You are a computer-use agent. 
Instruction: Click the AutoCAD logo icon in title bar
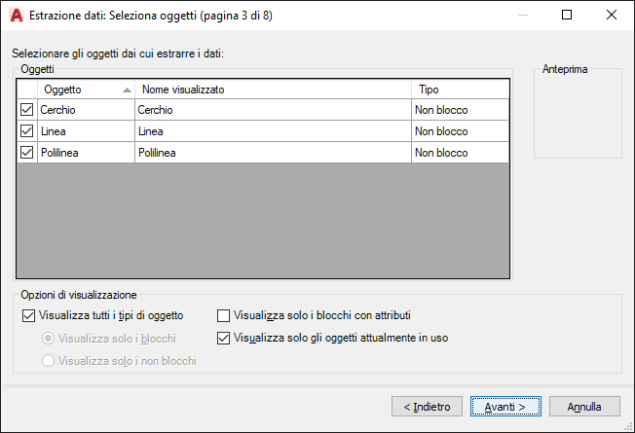(16, 16)
